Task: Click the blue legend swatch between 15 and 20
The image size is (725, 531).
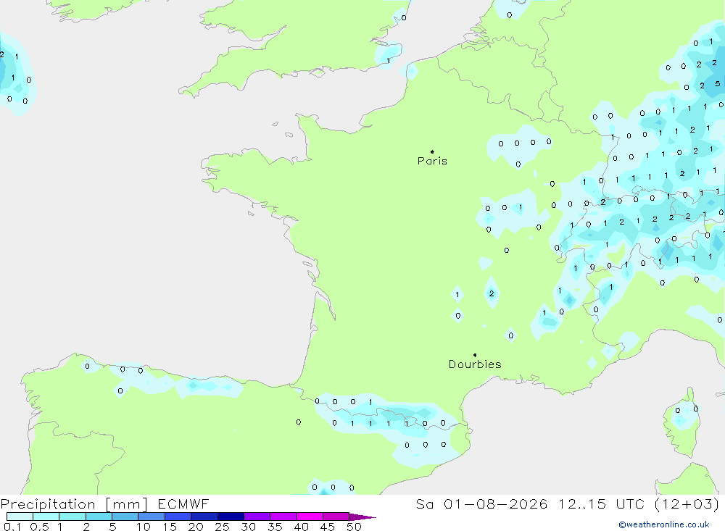Action: pyautogui.click(x=178, y=517)
